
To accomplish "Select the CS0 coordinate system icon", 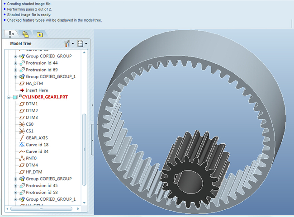I will coord(22,124).
